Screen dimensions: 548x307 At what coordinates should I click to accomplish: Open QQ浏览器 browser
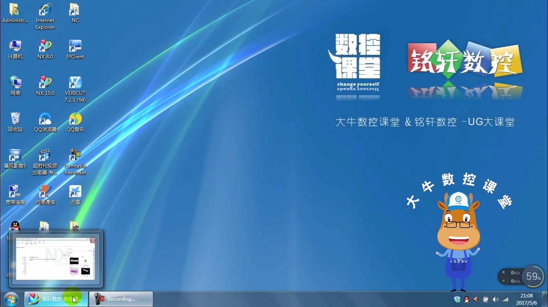click(45, 119)
